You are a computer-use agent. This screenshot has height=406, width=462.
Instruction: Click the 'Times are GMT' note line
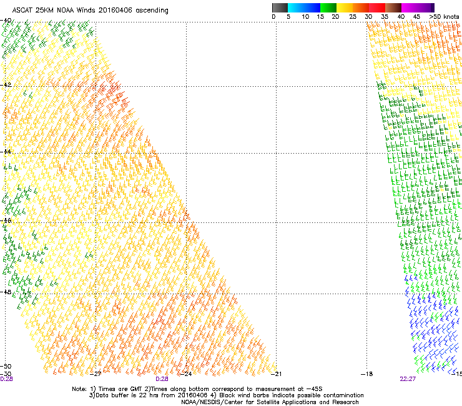tap(197, 389)
